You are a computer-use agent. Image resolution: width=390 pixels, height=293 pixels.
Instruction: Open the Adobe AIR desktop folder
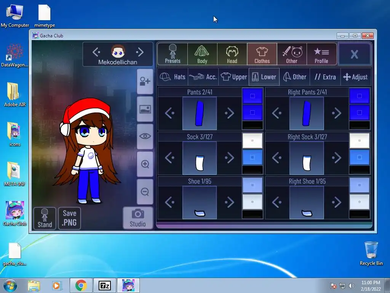click(x=15, y=95)
